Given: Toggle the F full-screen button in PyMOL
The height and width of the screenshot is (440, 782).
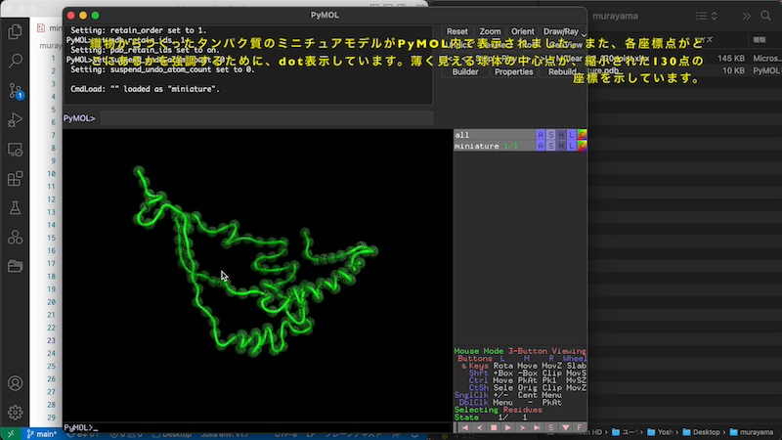Looking at the screenshot, I should [580, 427].
